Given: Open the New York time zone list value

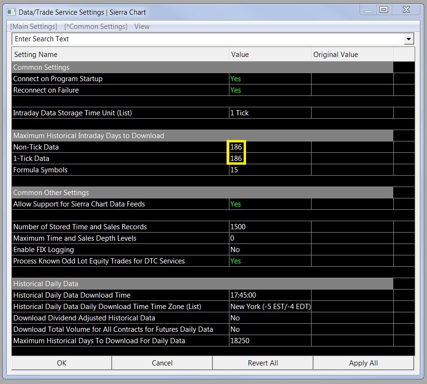Looking at the screenshot, I should 270,307.
